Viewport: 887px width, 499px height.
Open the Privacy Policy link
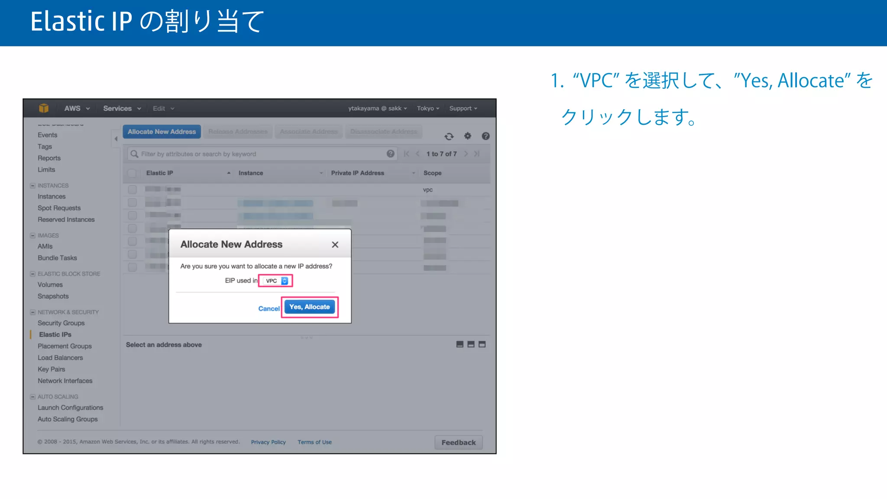(x=269, y=442)
